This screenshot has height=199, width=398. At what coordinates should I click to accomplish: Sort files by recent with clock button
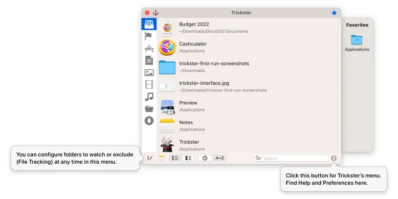coord(205,158)
